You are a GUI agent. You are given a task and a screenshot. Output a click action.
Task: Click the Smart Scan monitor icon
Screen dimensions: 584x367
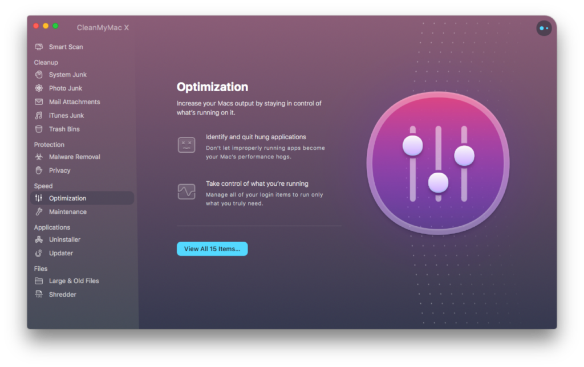click(x=39, y=47)
